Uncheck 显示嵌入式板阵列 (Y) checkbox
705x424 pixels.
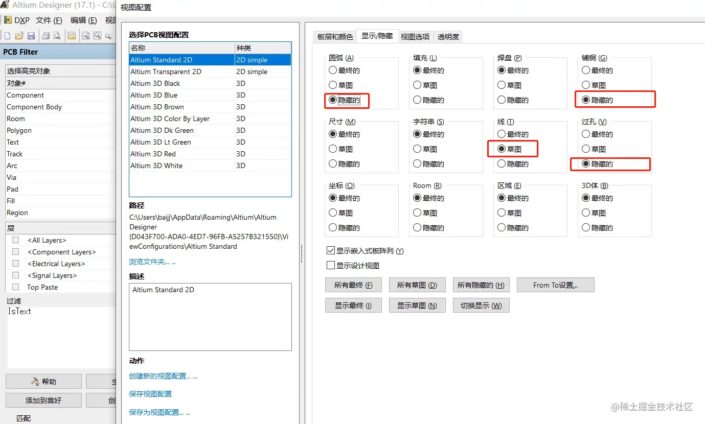pos(331,251)
